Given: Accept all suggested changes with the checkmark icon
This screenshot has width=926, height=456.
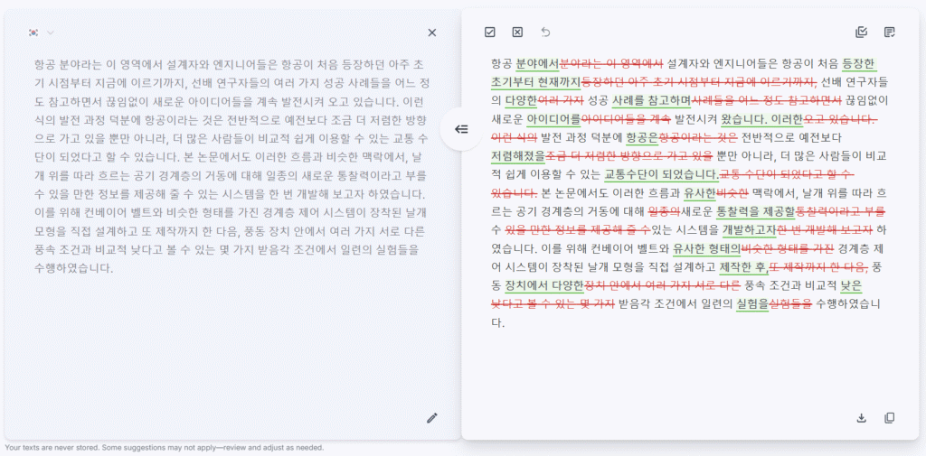Looking at the screenshot, I should pyautogui.click(x=490, y=33).
